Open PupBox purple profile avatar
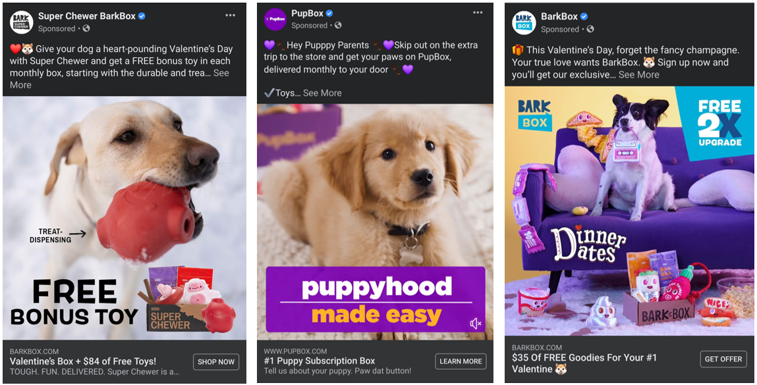757x385 pixels. [x=275, y=19]
